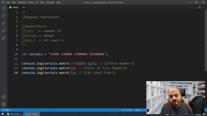Click the Spaces: 2 indentation status
The width and height of the screenshot is (207, 116).
click(x=139, y=110)
